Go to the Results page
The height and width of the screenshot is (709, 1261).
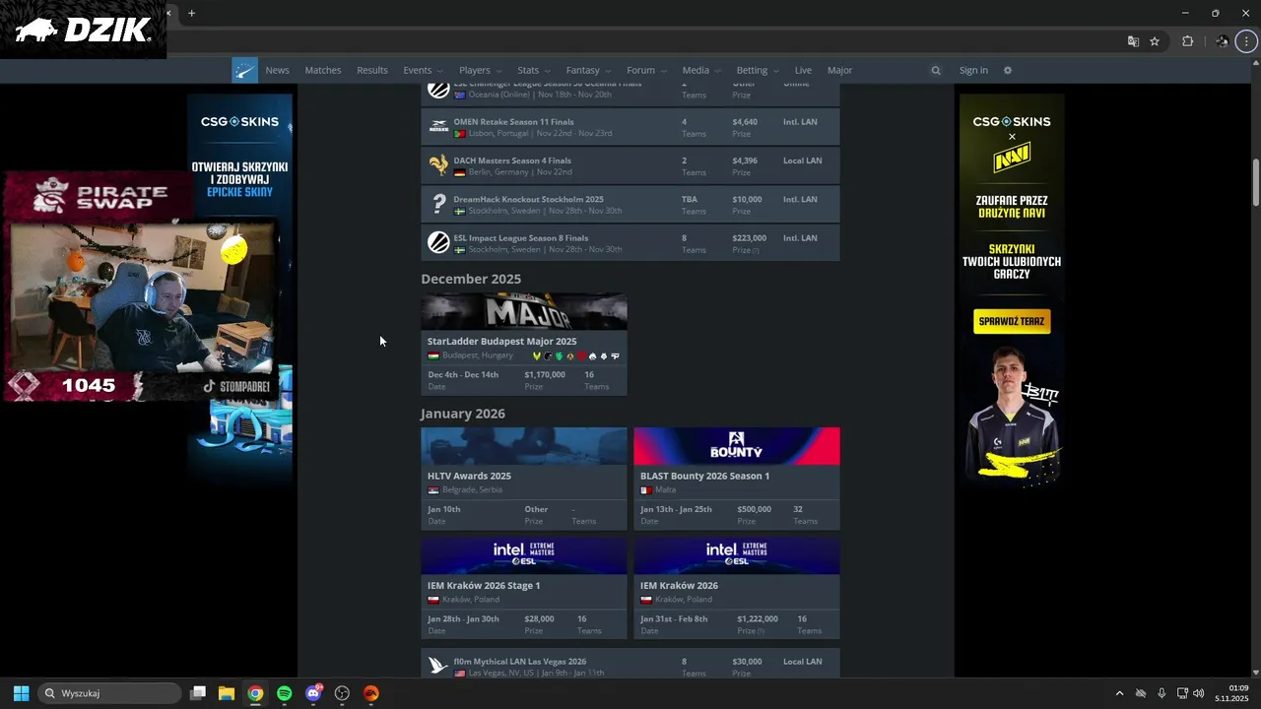click(x=372, y=70)
